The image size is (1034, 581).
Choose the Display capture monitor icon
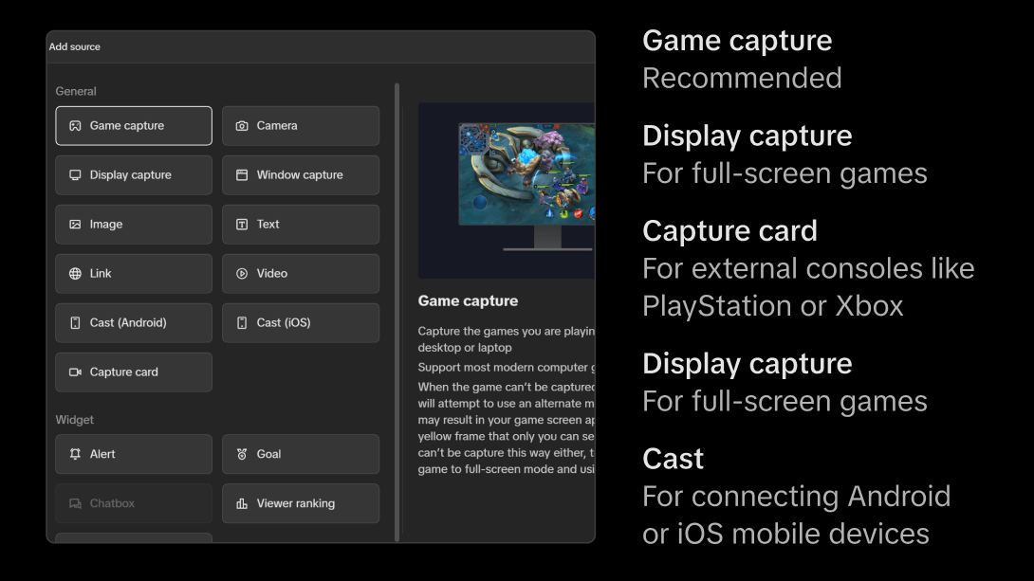(75, 175)
